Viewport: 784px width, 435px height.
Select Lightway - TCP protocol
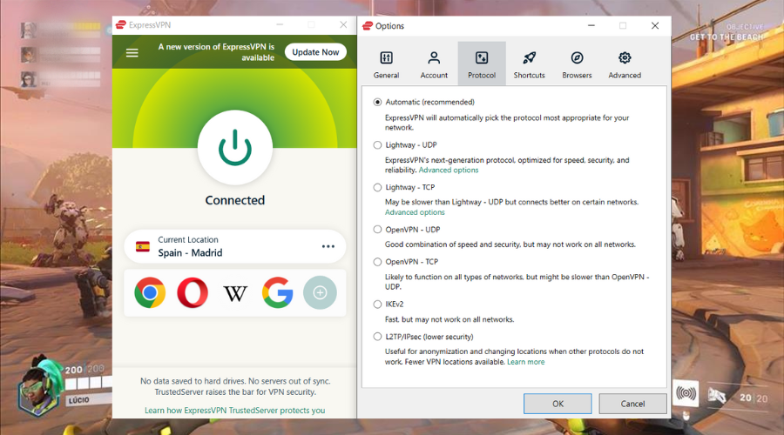(377, 187)
